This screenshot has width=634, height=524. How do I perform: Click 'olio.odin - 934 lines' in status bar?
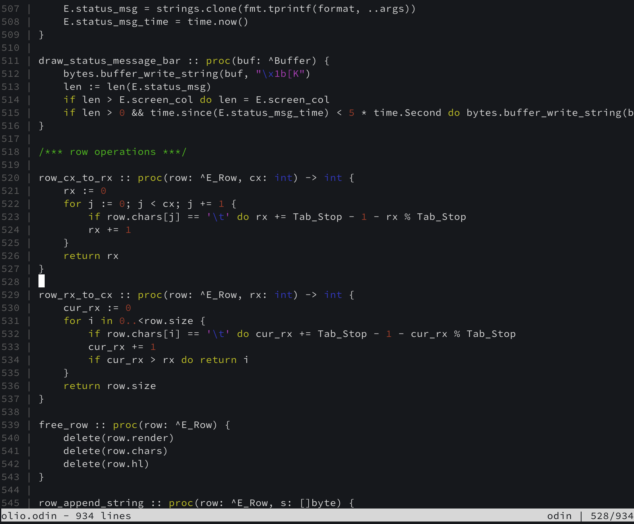pos(66,516)
